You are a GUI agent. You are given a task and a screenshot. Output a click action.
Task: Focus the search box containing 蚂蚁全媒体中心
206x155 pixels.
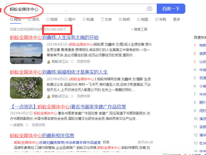[x=81, y=9]
